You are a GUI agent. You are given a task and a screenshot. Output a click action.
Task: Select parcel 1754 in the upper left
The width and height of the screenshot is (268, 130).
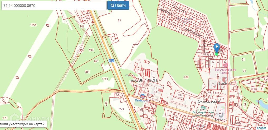33,25
